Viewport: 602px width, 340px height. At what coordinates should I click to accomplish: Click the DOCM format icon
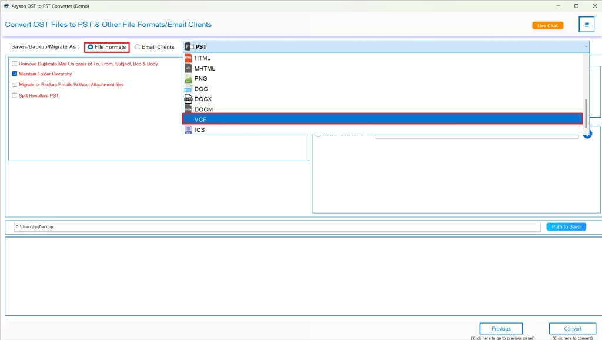click(189, 109)
